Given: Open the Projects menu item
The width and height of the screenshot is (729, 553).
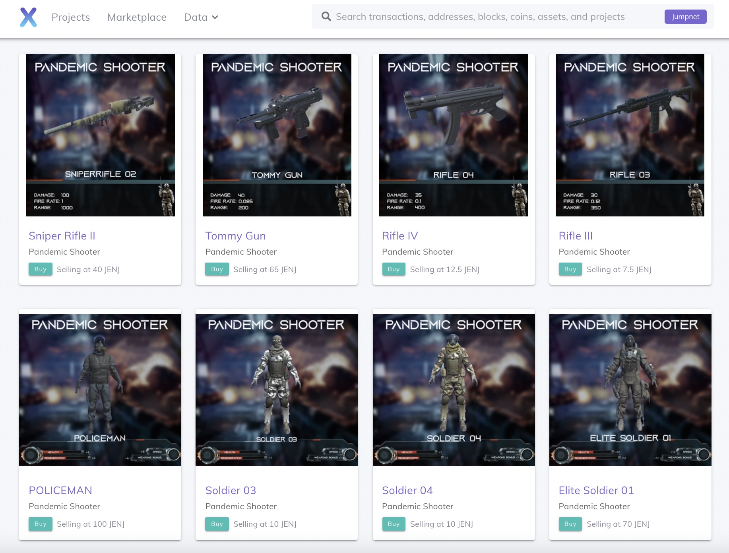Looking at the screenshot, I should 71,17.
